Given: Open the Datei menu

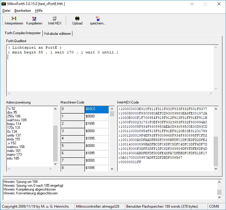Looking at the screenshot, I should click(6, 11).
